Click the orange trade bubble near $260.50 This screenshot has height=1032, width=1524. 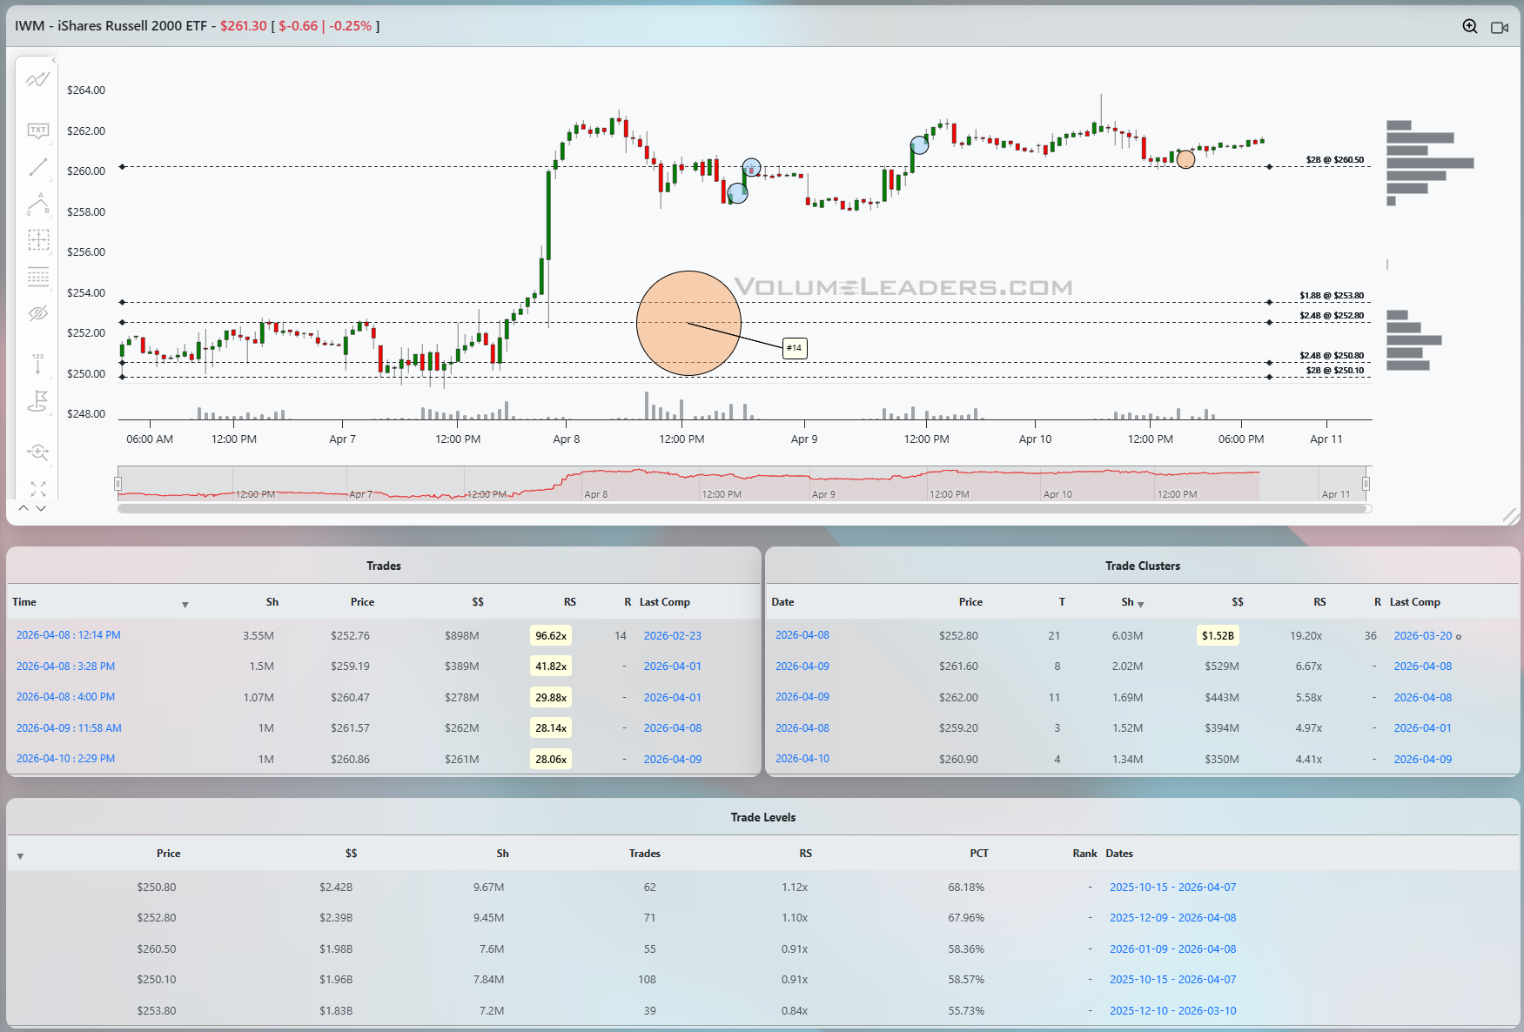pyautogui.click(x=1185, y=159)
